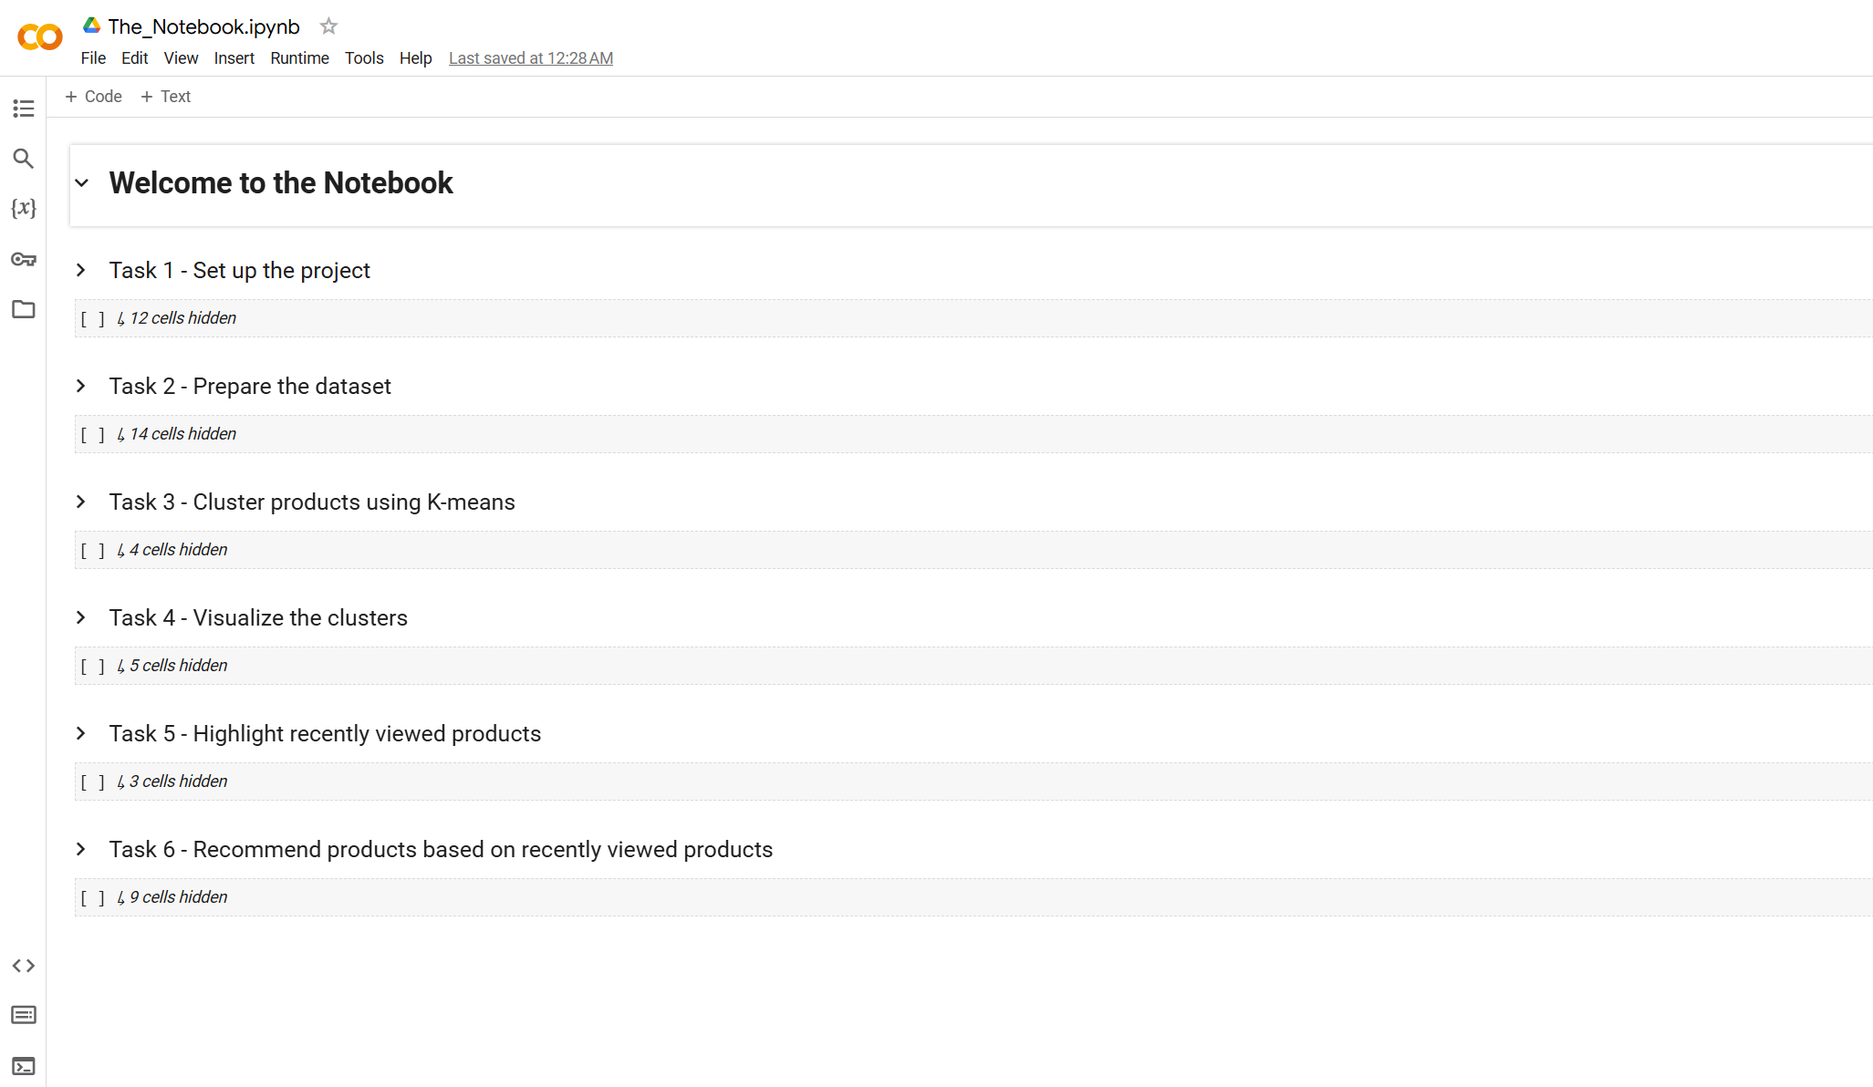
Task: Open the Runtime menu
Action: (x=299, y=58)
